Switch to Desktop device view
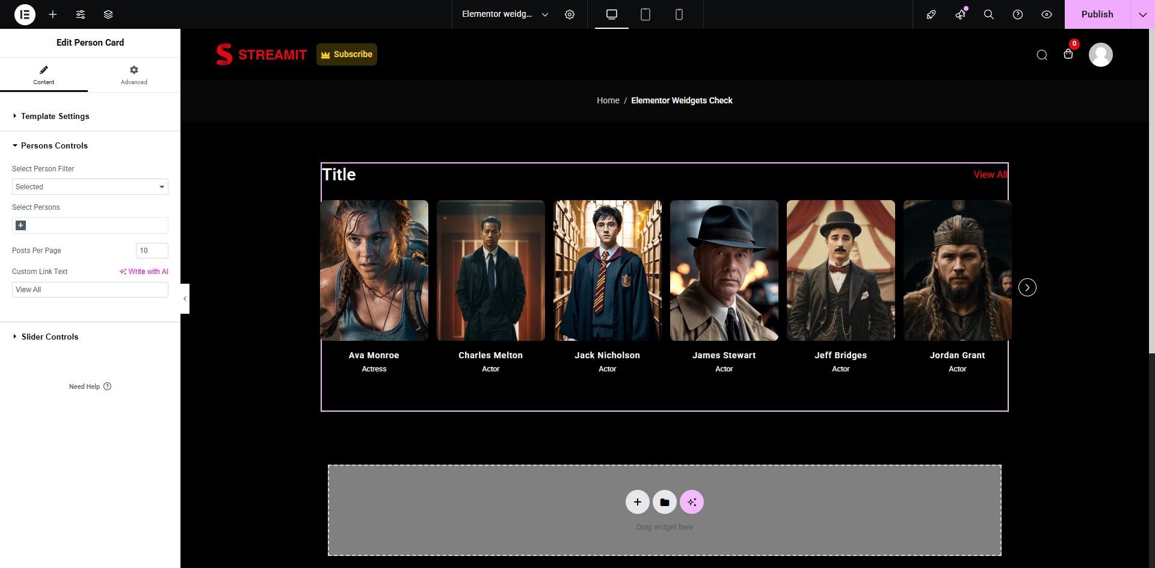 612,14
